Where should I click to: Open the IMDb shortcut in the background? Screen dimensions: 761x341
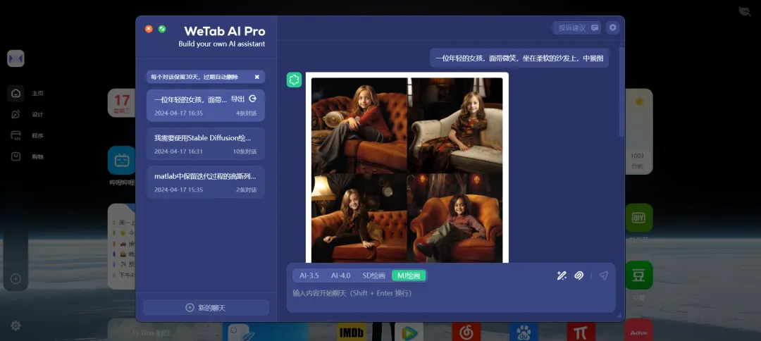[x=352, y=332]
